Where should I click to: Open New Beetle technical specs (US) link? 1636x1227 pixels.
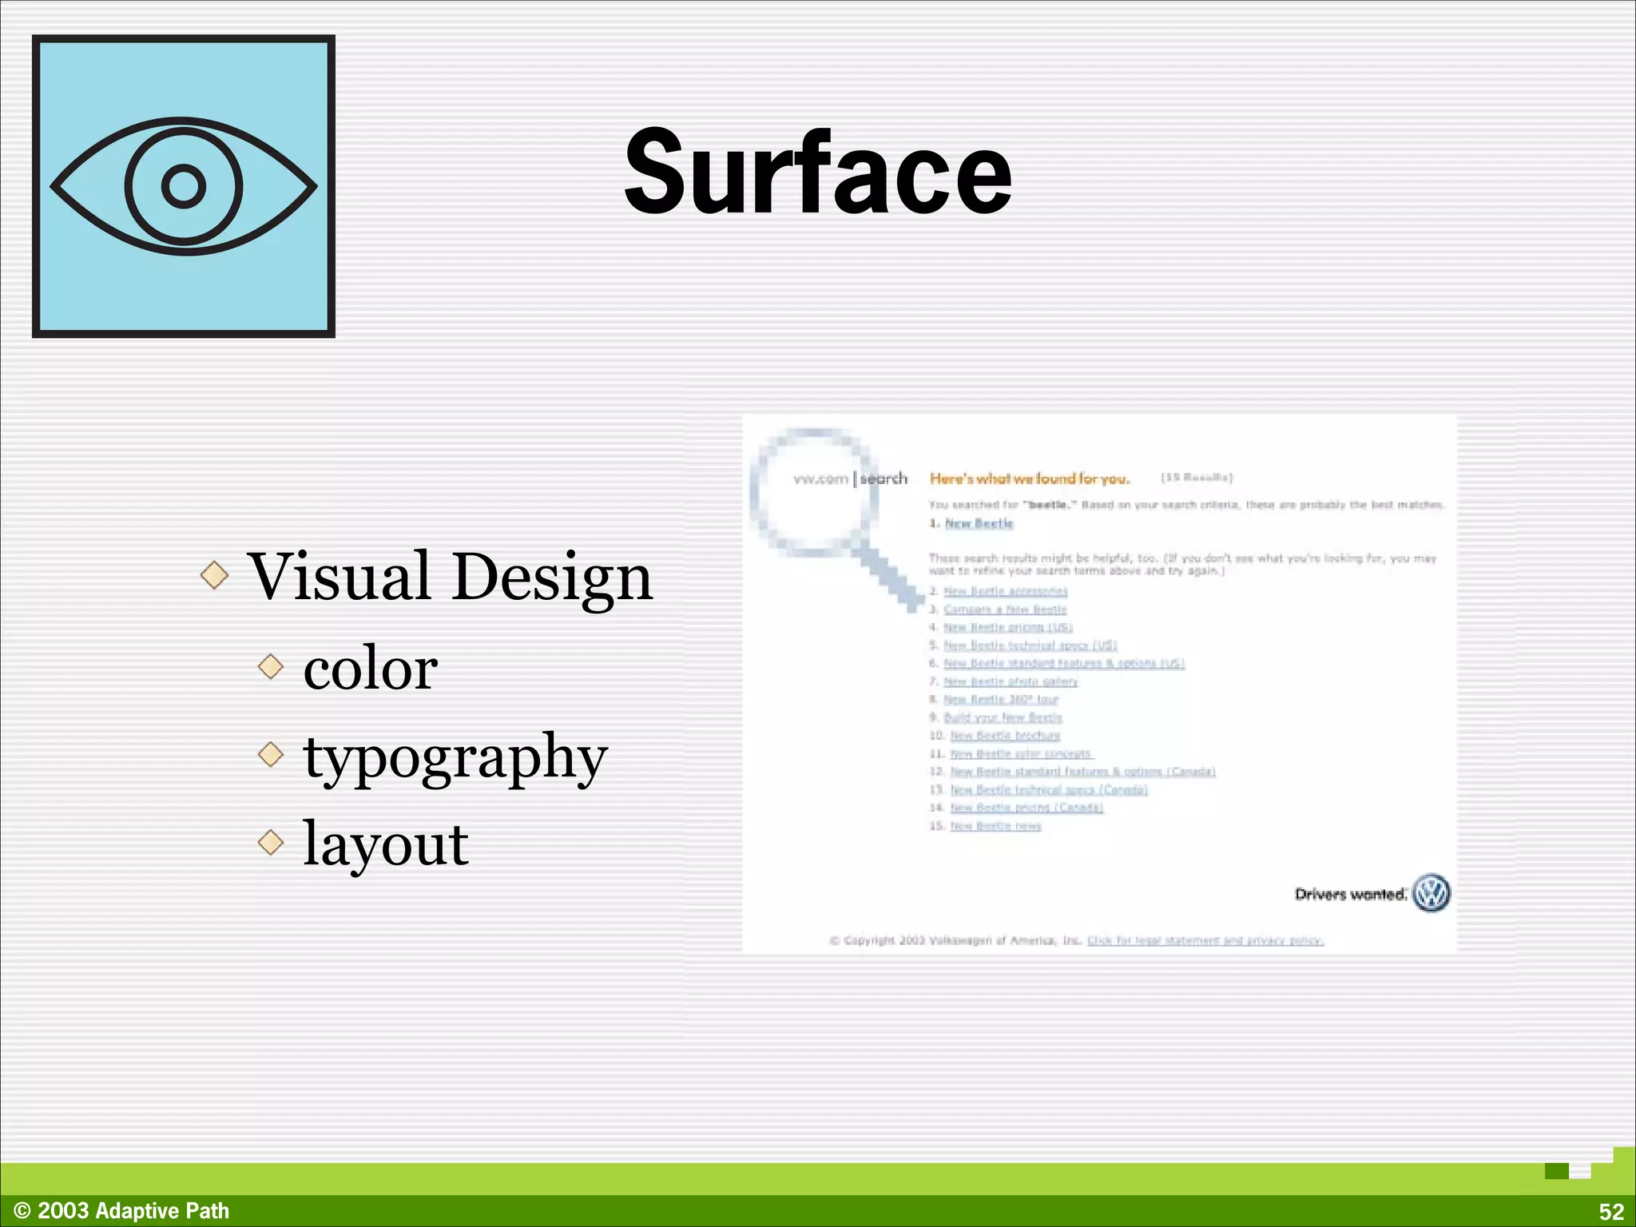[x=1030, y=645]
